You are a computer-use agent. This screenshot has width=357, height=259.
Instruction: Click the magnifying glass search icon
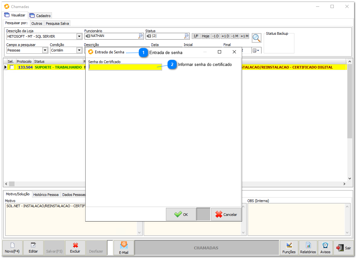(x=257, y=38)
